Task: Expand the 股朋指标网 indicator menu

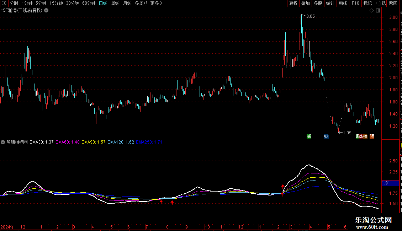Action: coord(3,142)
